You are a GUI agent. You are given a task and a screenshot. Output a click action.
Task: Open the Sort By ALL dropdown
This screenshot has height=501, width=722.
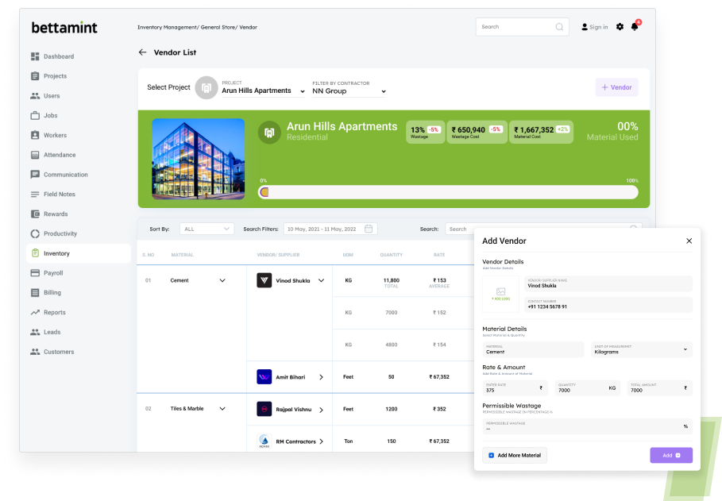pyautogui.click(x=207, y=229)
